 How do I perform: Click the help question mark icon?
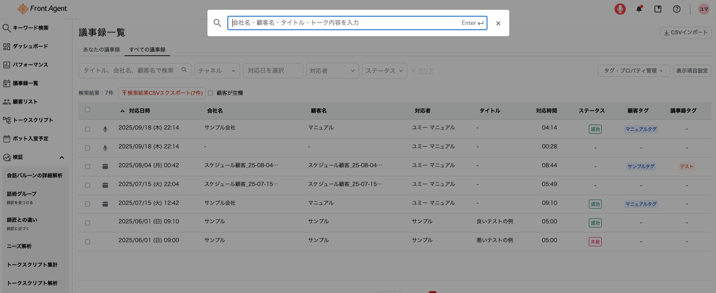(x=677, y=9)
